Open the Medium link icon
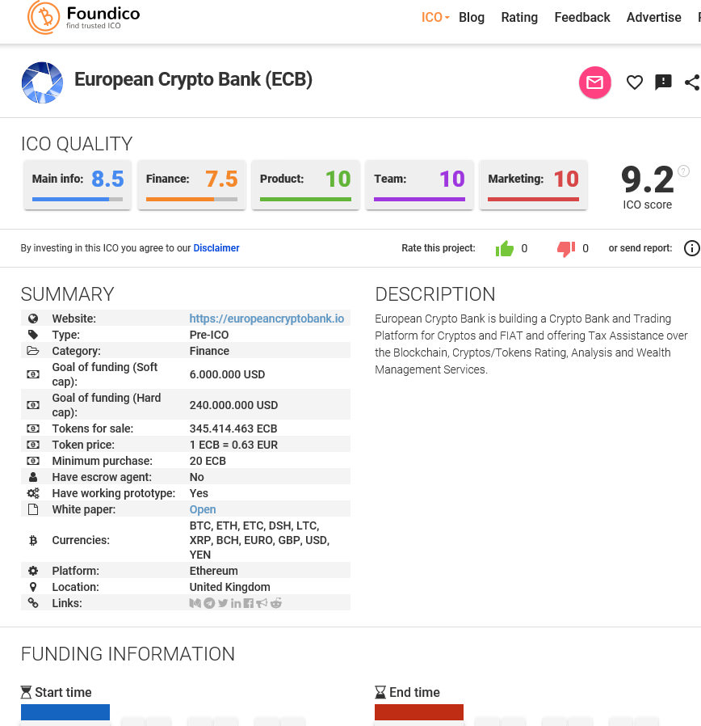The image size is (701, 726). pyautogui.click(x=195, y=603)
